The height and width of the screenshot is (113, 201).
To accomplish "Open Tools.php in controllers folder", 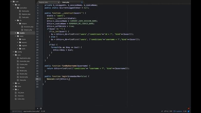I will [x=25, y=17].
